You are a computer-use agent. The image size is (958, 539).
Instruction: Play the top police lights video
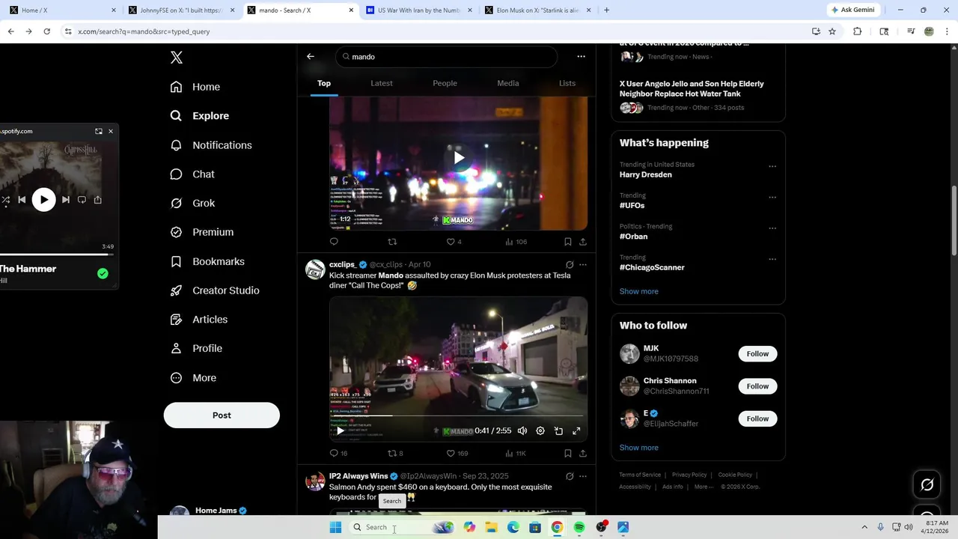[459, 158]
